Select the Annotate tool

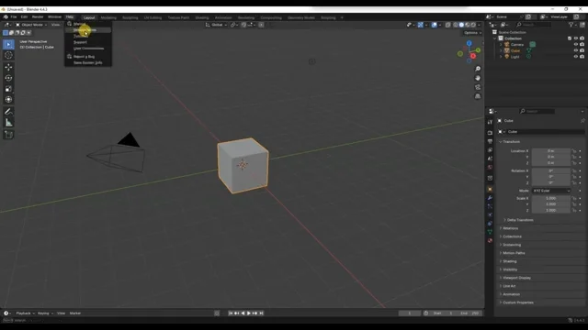pyautogui.click(x=8, y=112)
